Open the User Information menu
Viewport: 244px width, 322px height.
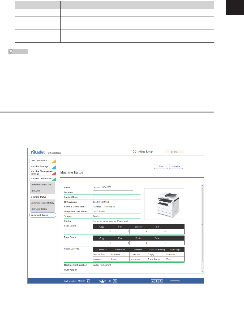(42, 161)
